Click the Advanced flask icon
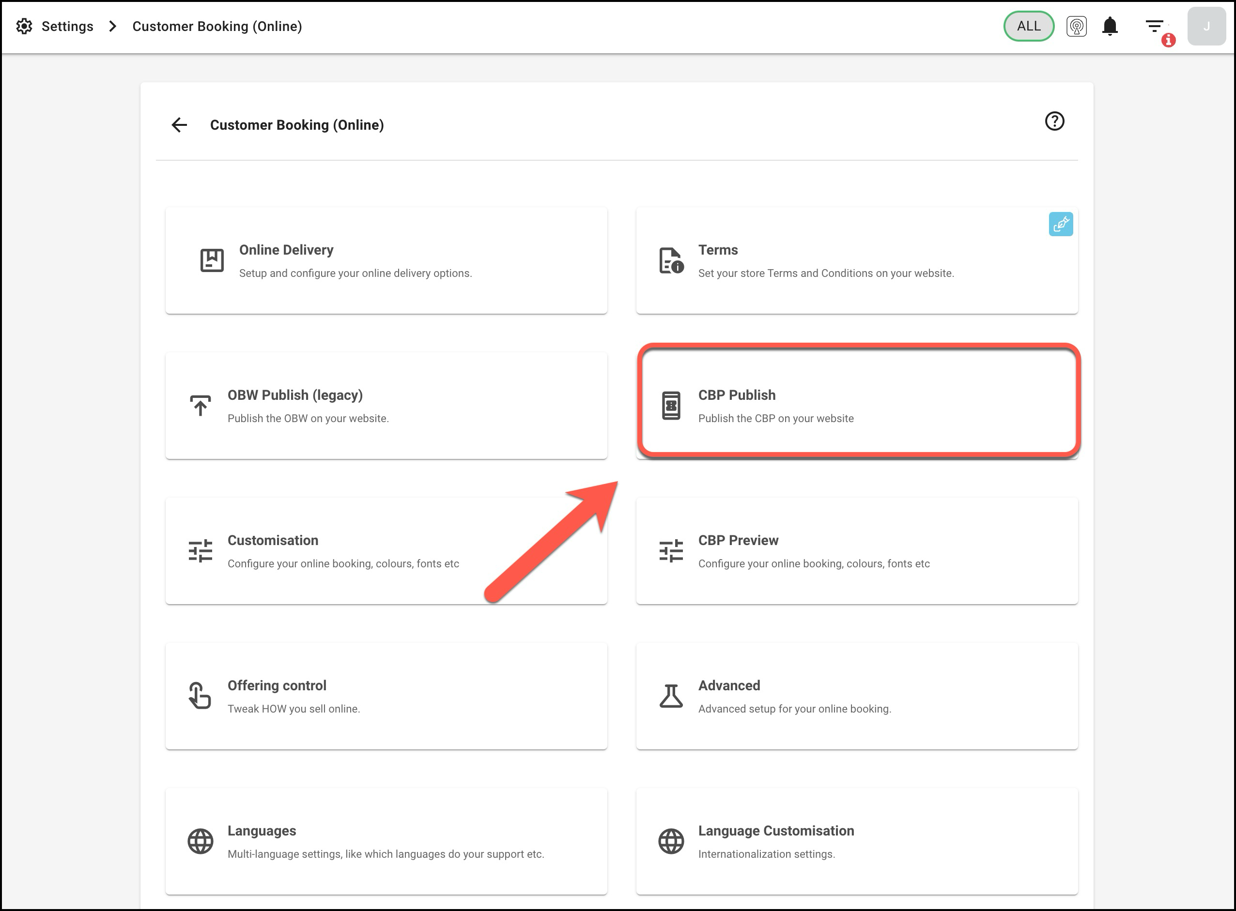This screenshot has height=911, width=1236. pyautogui.click(x=671, y=696)
